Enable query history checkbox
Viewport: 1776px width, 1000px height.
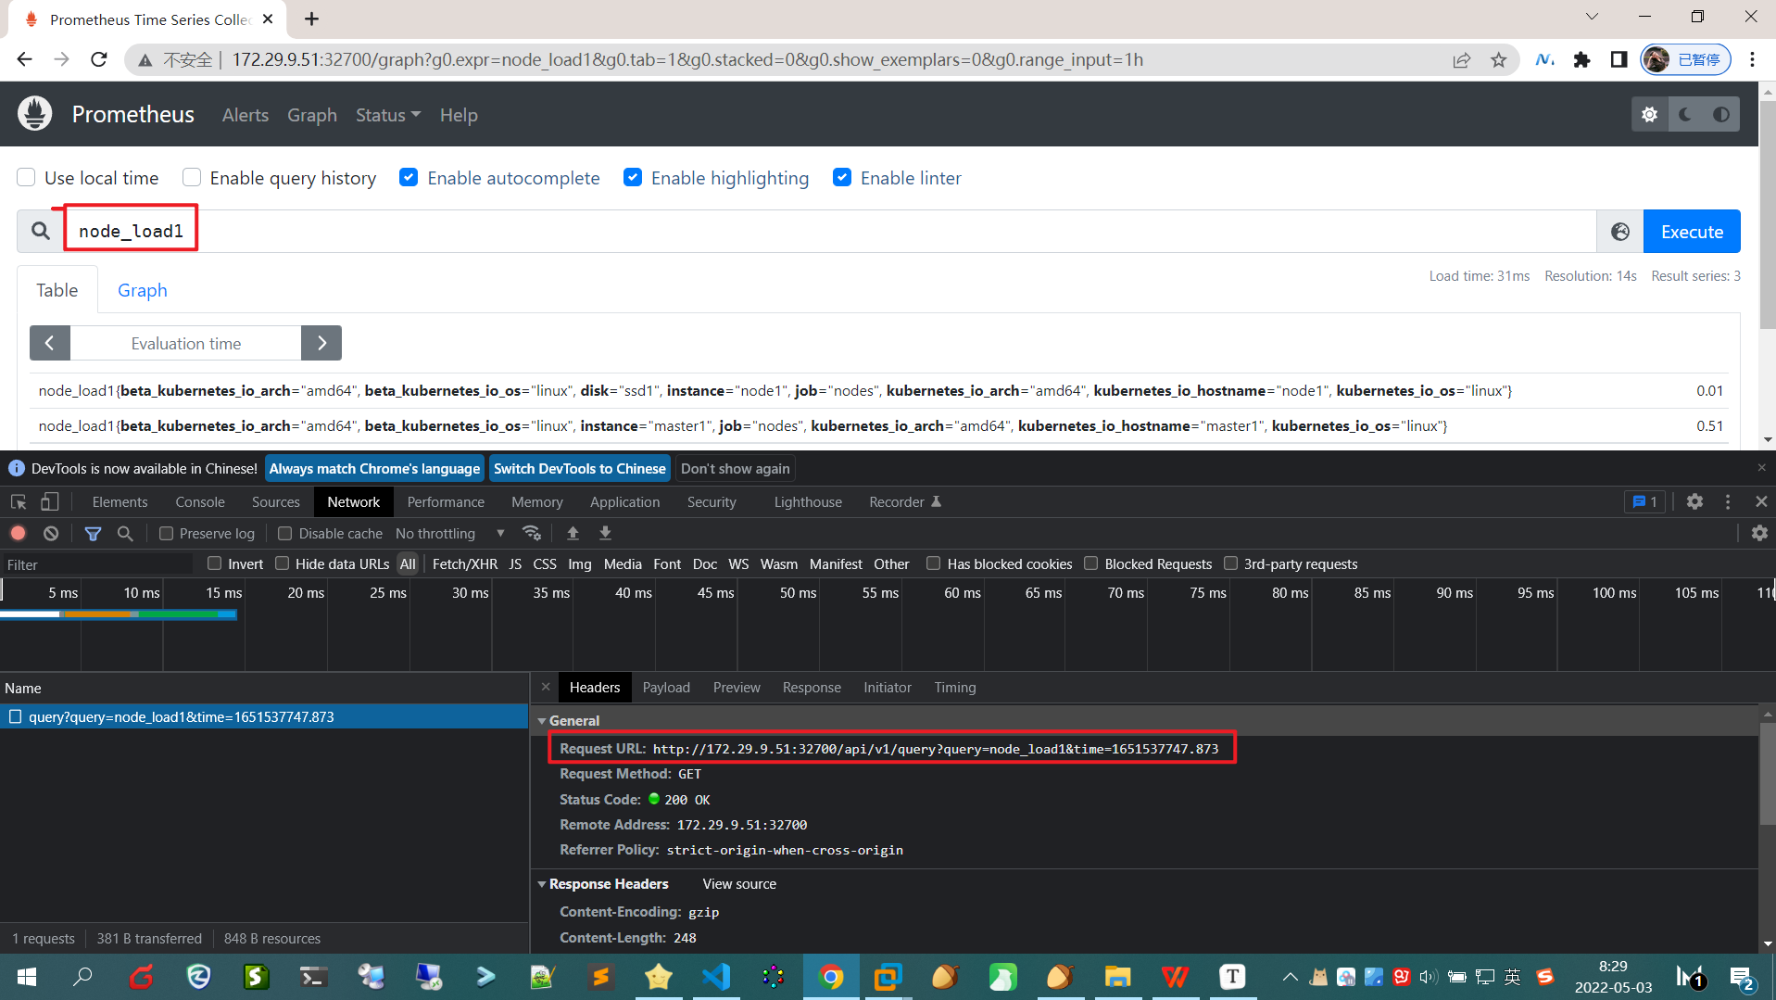192,177
